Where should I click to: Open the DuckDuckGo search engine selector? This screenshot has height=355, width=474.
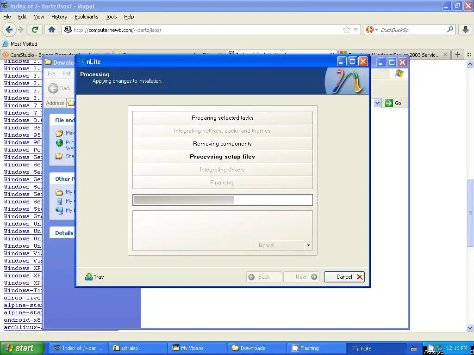pyautogui.click(x=372, y=30)
